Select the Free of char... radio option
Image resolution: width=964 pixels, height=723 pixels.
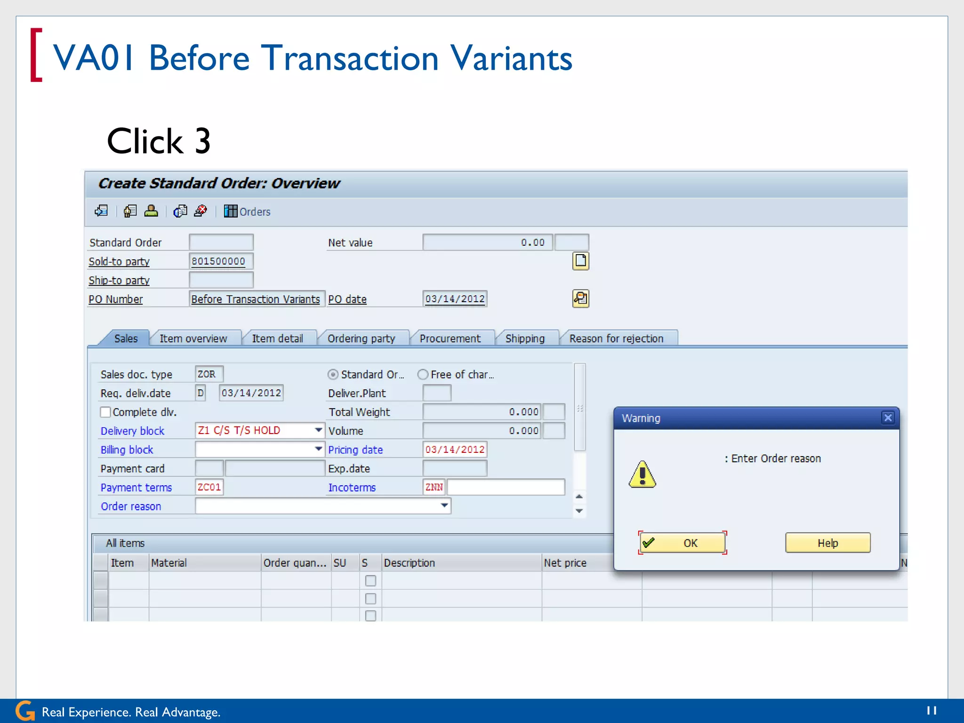click(x=423, y=375)
